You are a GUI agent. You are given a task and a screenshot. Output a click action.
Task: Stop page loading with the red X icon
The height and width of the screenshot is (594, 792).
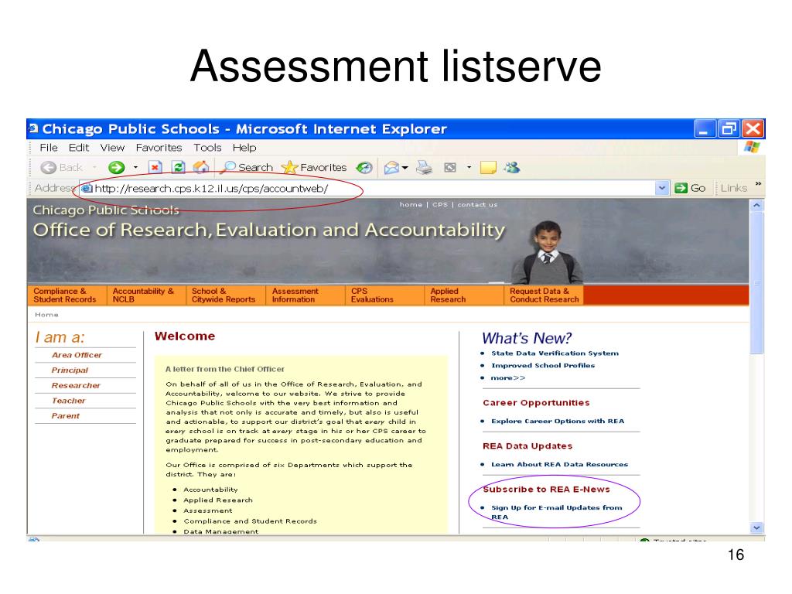155,167
